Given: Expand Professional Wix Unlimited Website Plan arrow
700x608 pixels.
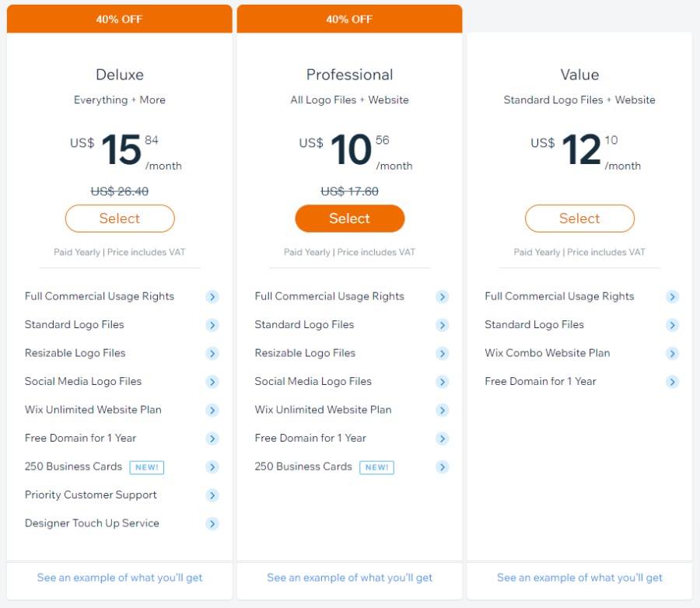Looking at the screenshot, I should click(443, 411).
